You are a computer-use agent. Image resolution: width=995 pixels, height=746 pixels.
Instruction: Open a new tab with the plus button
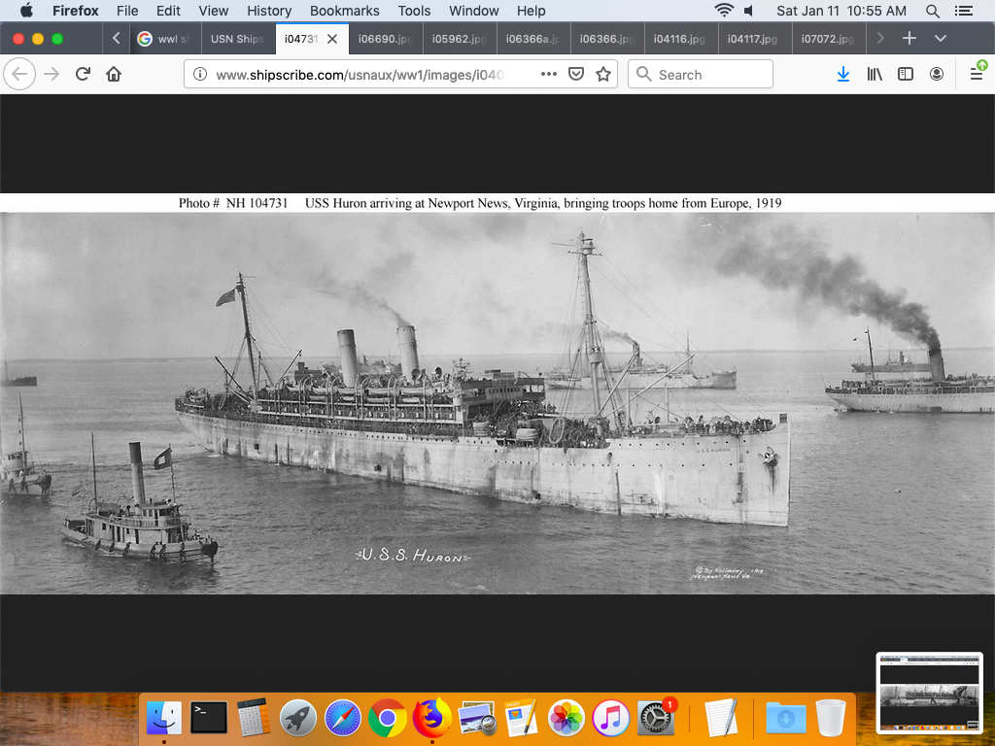[x=909, y=39]
